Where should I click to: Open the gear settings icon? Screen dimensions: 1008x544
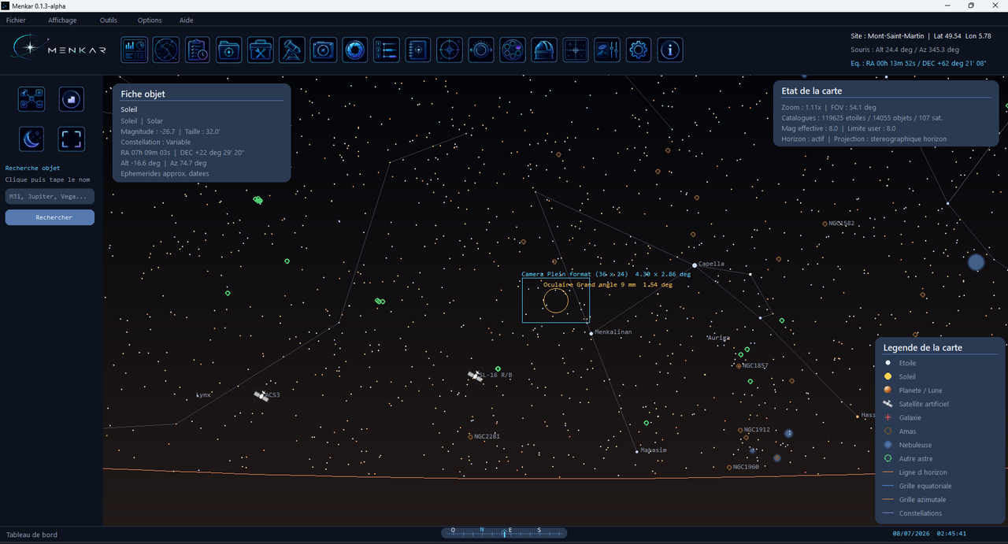click(639, 50)
